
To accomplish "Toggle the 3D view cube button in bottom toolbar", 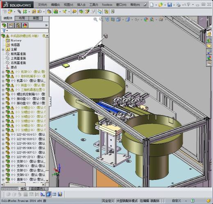I will coord(48,194).
